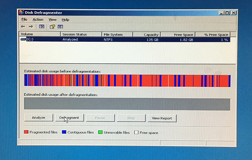The height and width of the screenshot is (160, 252).
Task: Click the disk usage before defragmentation bar
Action: [127, 81]
